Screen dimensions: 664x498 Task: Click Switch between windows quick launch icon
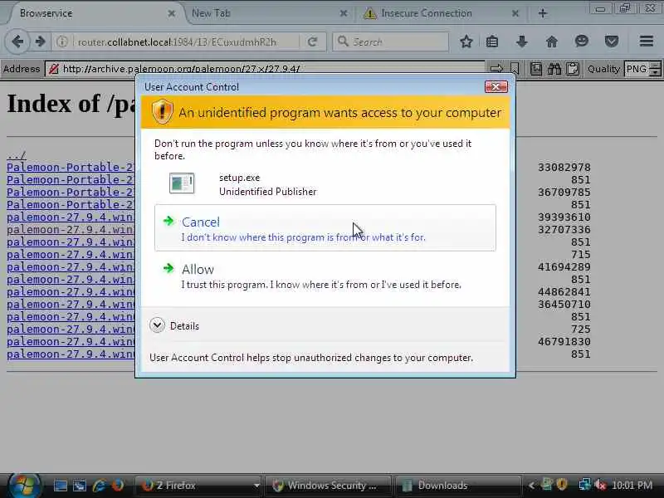(80, 486)
